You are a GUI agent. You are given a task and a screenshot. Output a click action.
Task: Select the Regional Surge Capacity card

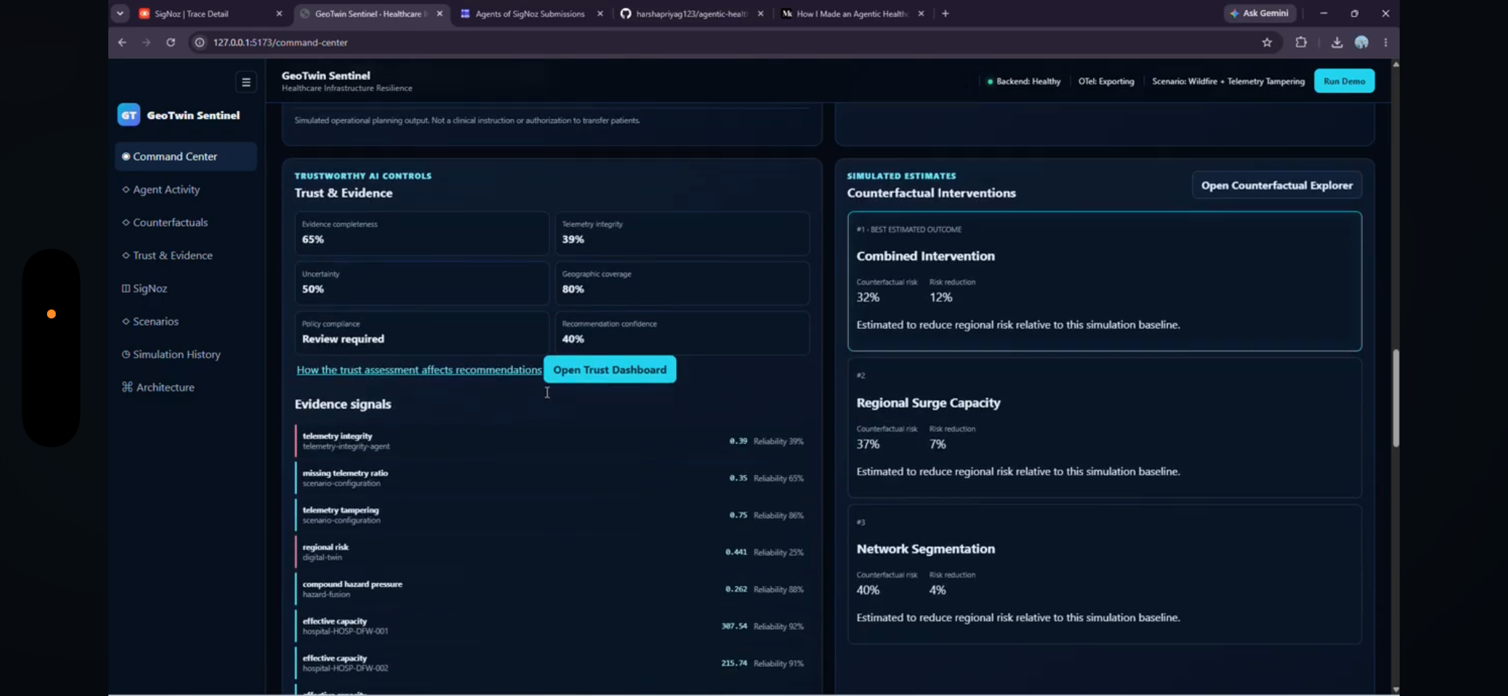pos(1104,427)
